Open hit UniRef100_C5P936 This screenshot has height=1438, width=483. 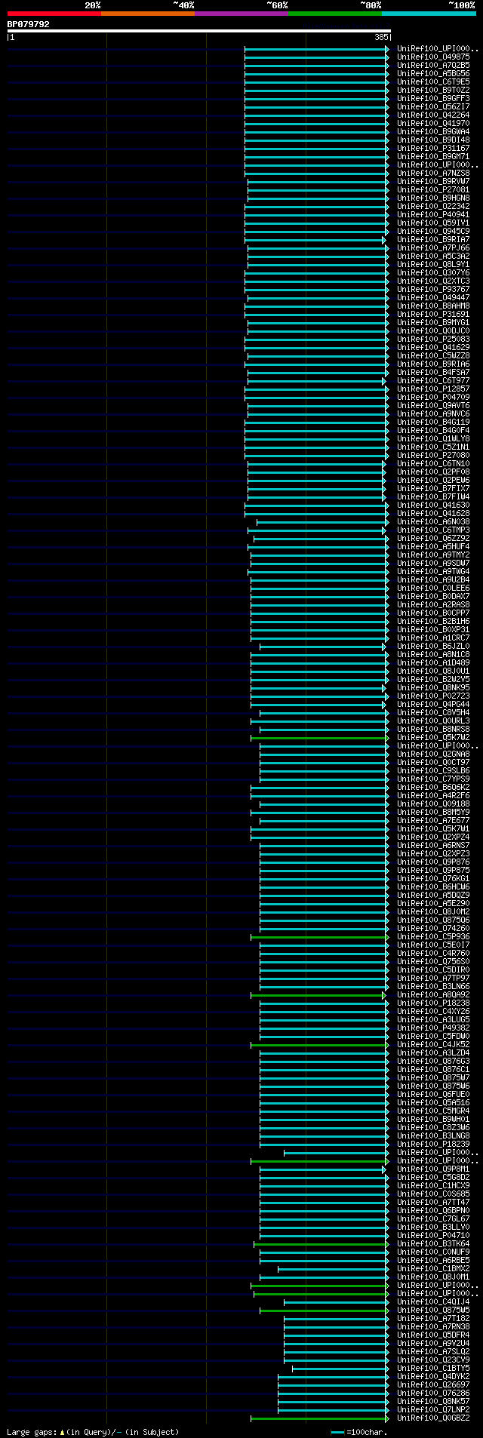tap(433, 936)
